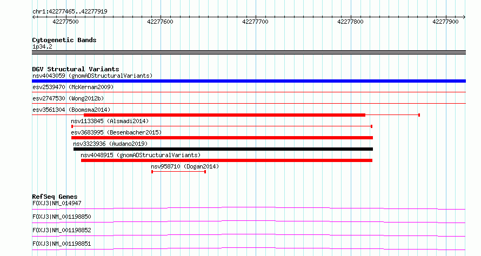Click the nsv4043059 (gnomADStructuralVariants) label
481x256 pixels.
coord(92,76)
